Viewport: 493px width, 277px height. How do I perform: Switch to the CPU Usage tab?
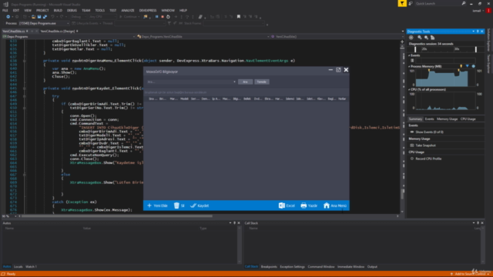click(468, 119)
